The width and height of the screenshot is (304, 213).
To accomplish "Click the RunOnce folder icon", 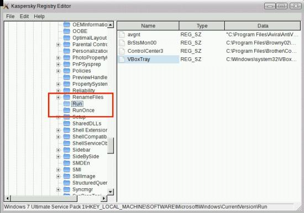I will (67, 110).
